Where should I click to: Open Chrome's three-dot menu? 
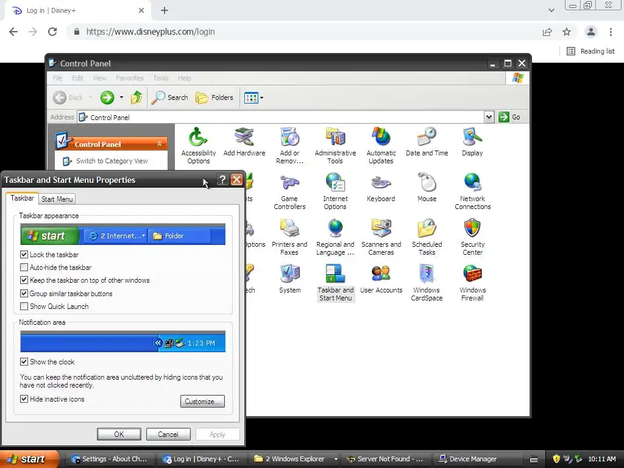(x=611, y=32)
